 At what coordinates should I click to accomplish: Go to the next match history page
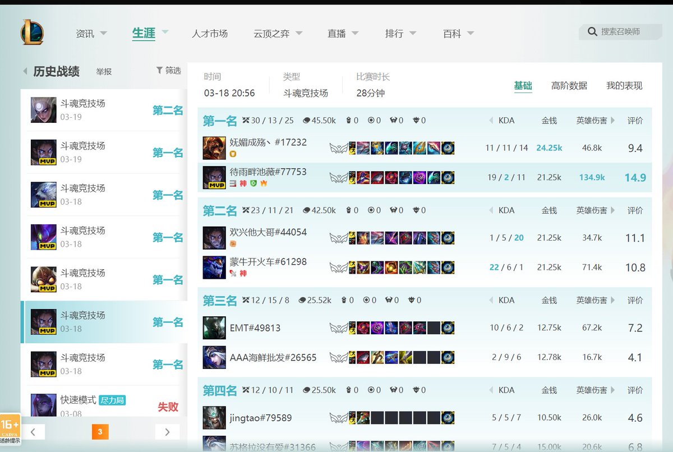click(x=167, y=431)
